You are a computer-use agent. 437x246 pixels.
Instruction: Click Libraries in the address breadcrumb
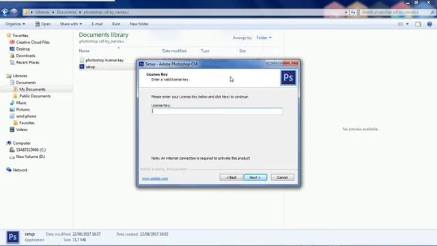point(42,12)
